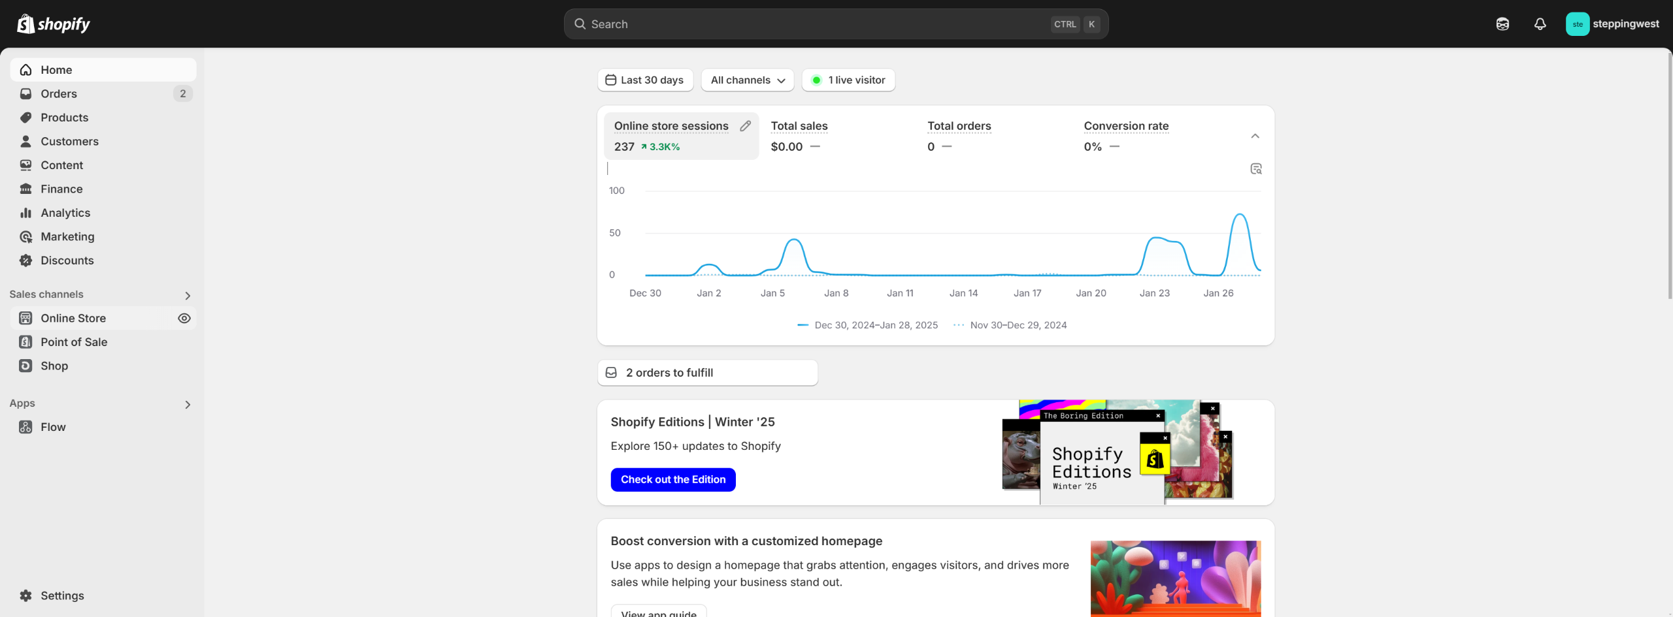Click the Online Store storefront icon
This screenshot has width=1673, height=617.
click(x=26, y=319)
